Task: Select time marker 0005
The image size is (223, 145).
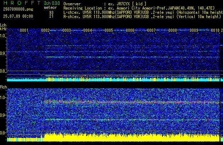Action: (109, 30)
